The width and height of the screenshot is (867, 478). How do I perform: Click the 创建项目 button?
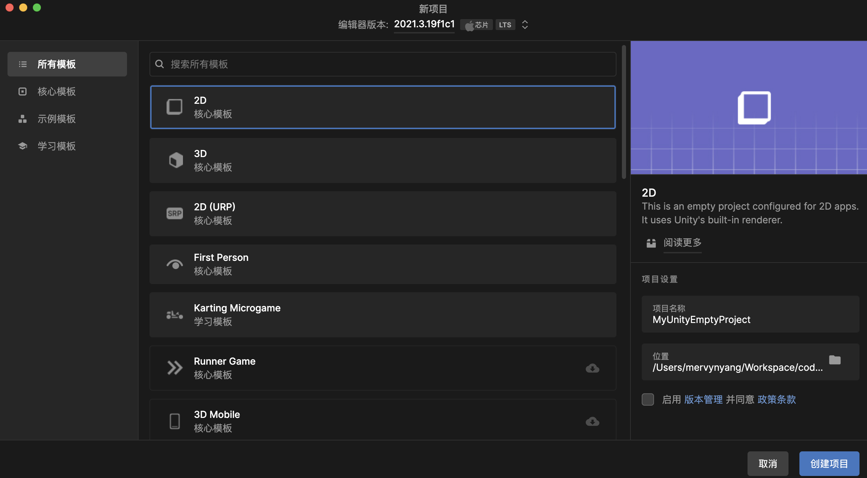(x=829, y=463)
